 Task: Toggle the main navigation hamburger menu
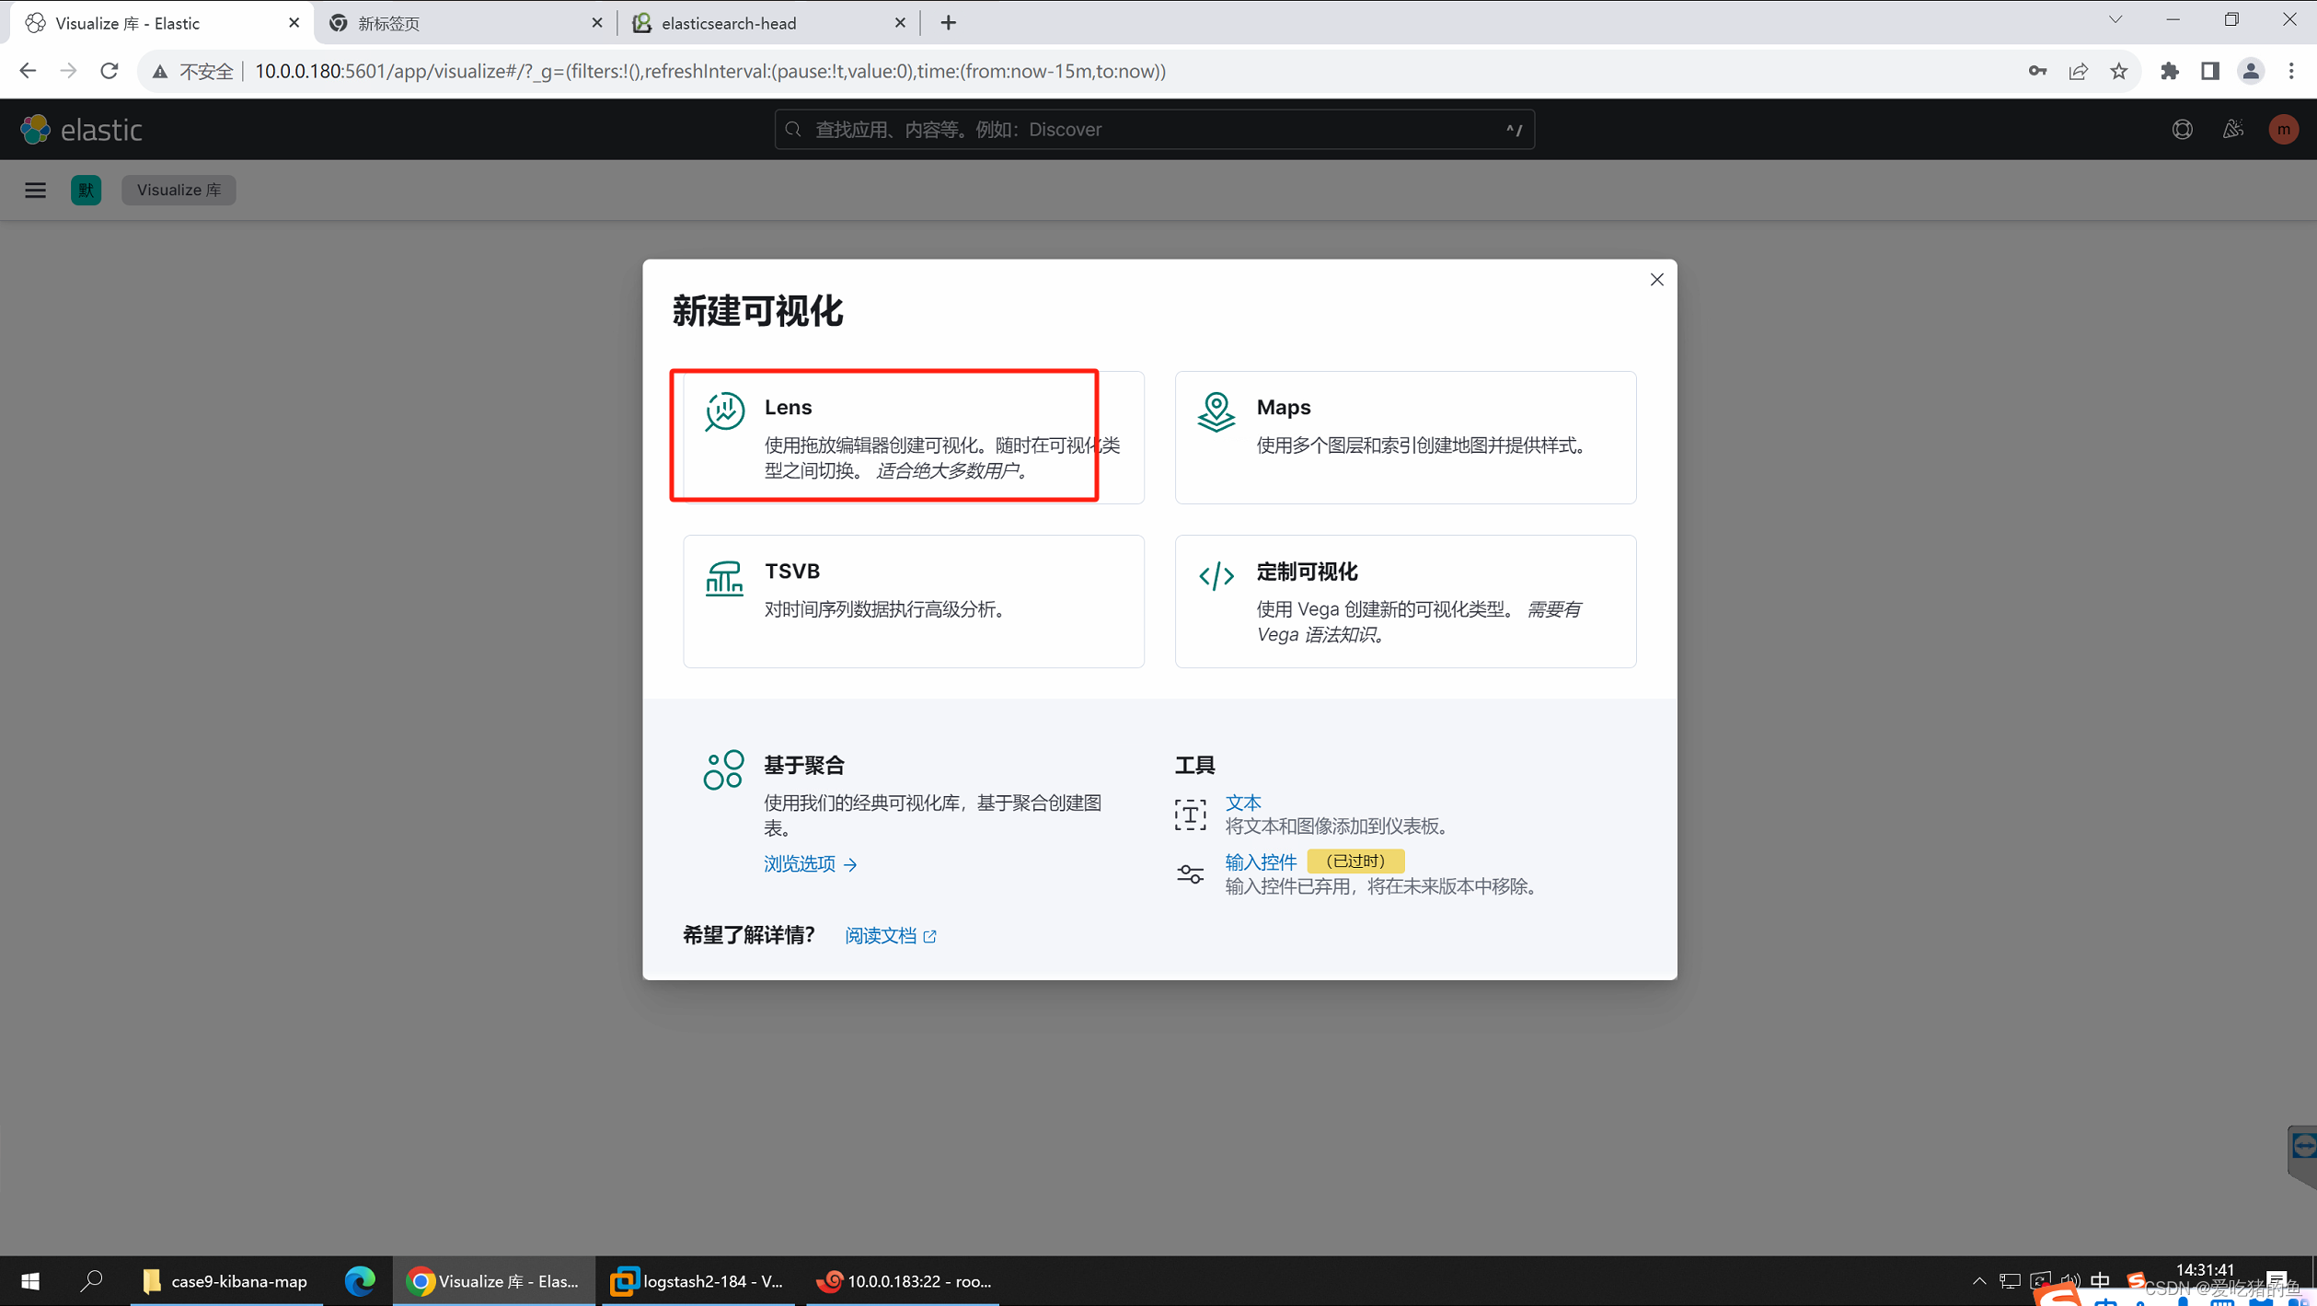click(x=35, y=190)
